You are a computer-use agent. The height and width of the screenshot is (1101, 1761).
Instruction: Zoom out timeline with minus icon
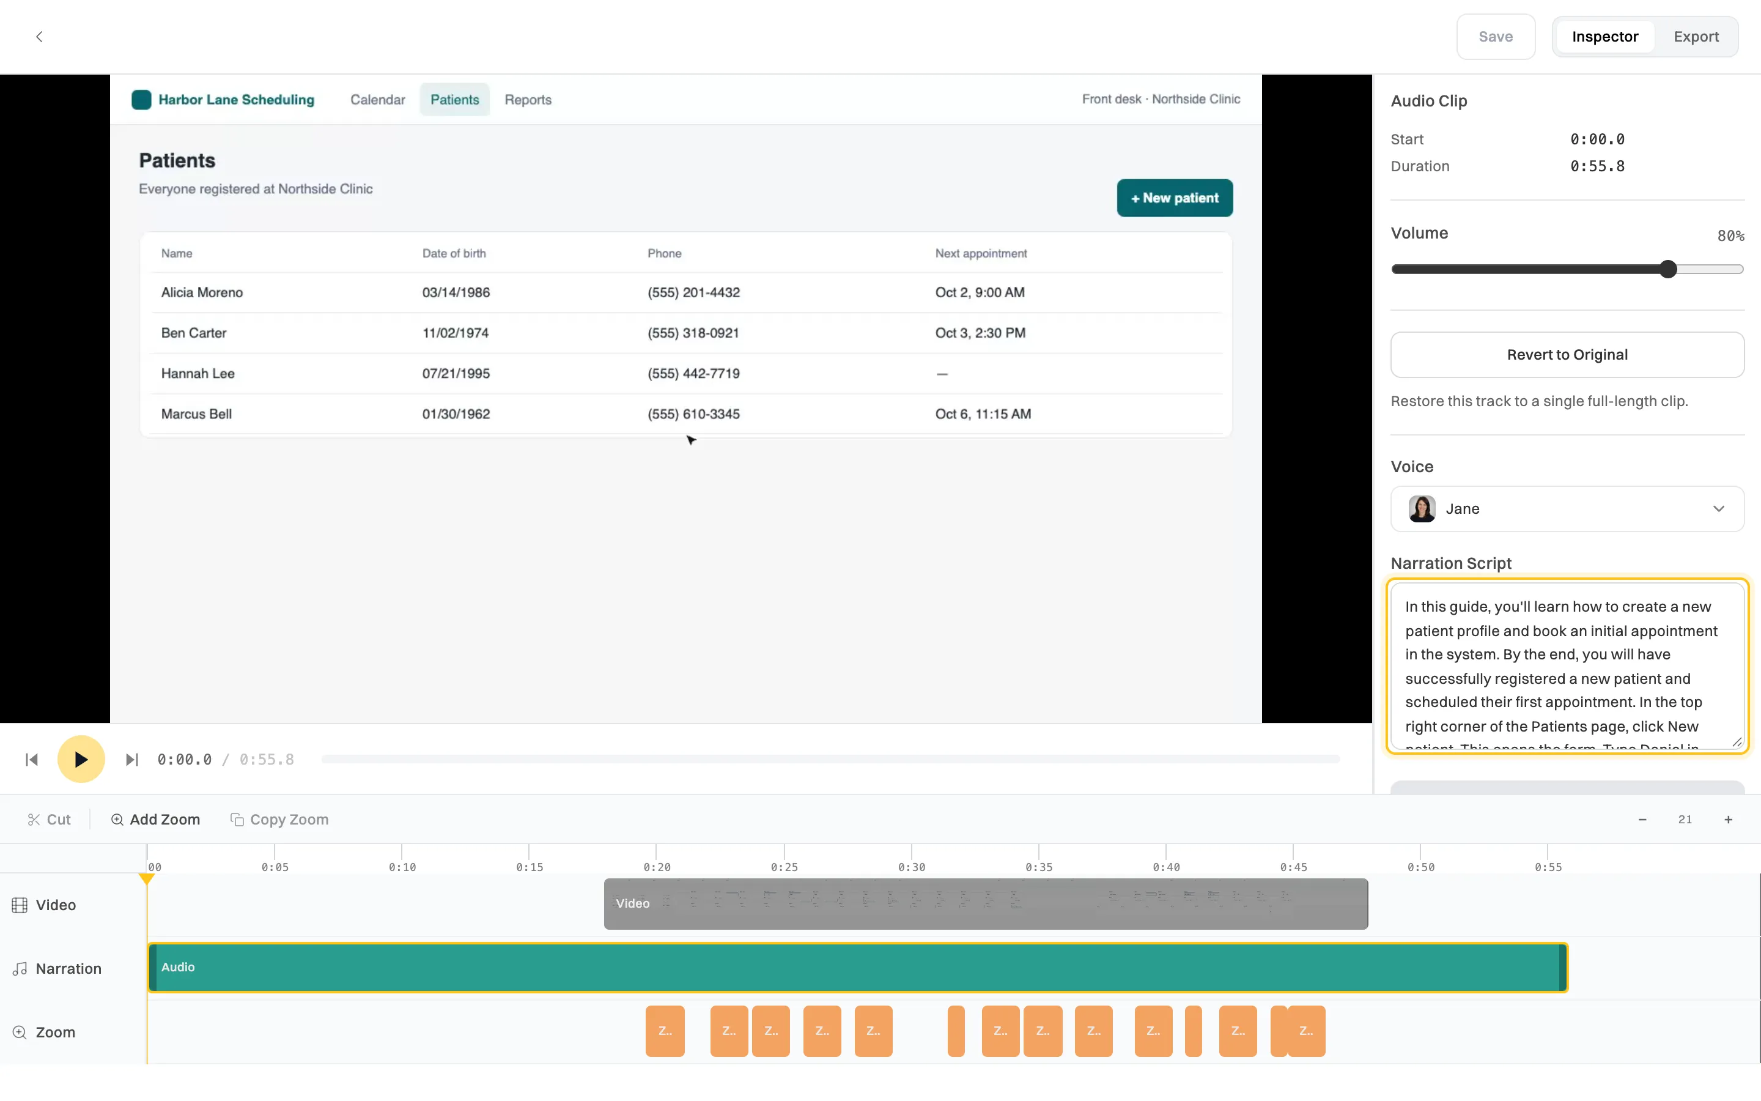(x=1642, y=819)
